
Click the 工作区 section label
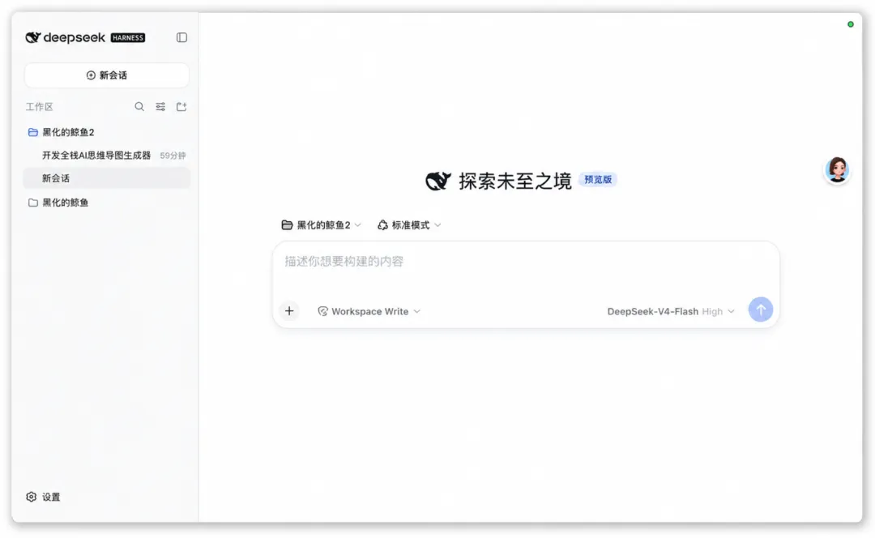click(39, 107)
